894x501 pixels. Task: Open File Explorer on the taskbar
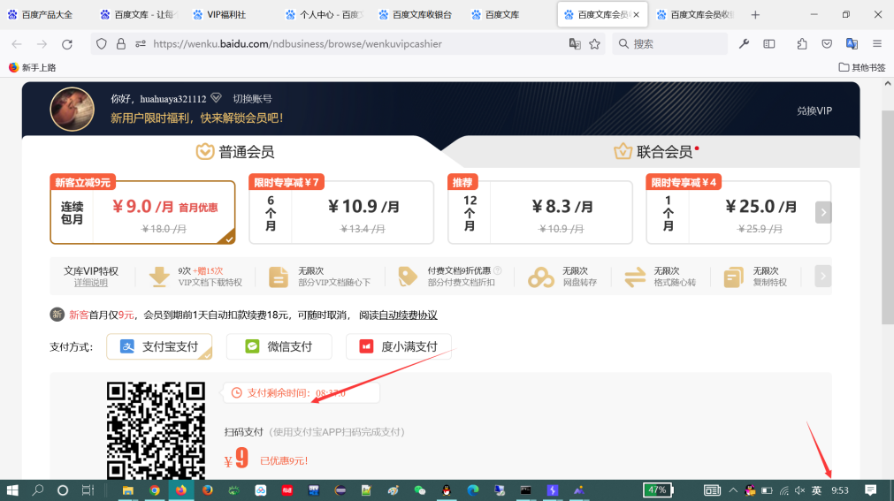[127, 490]
